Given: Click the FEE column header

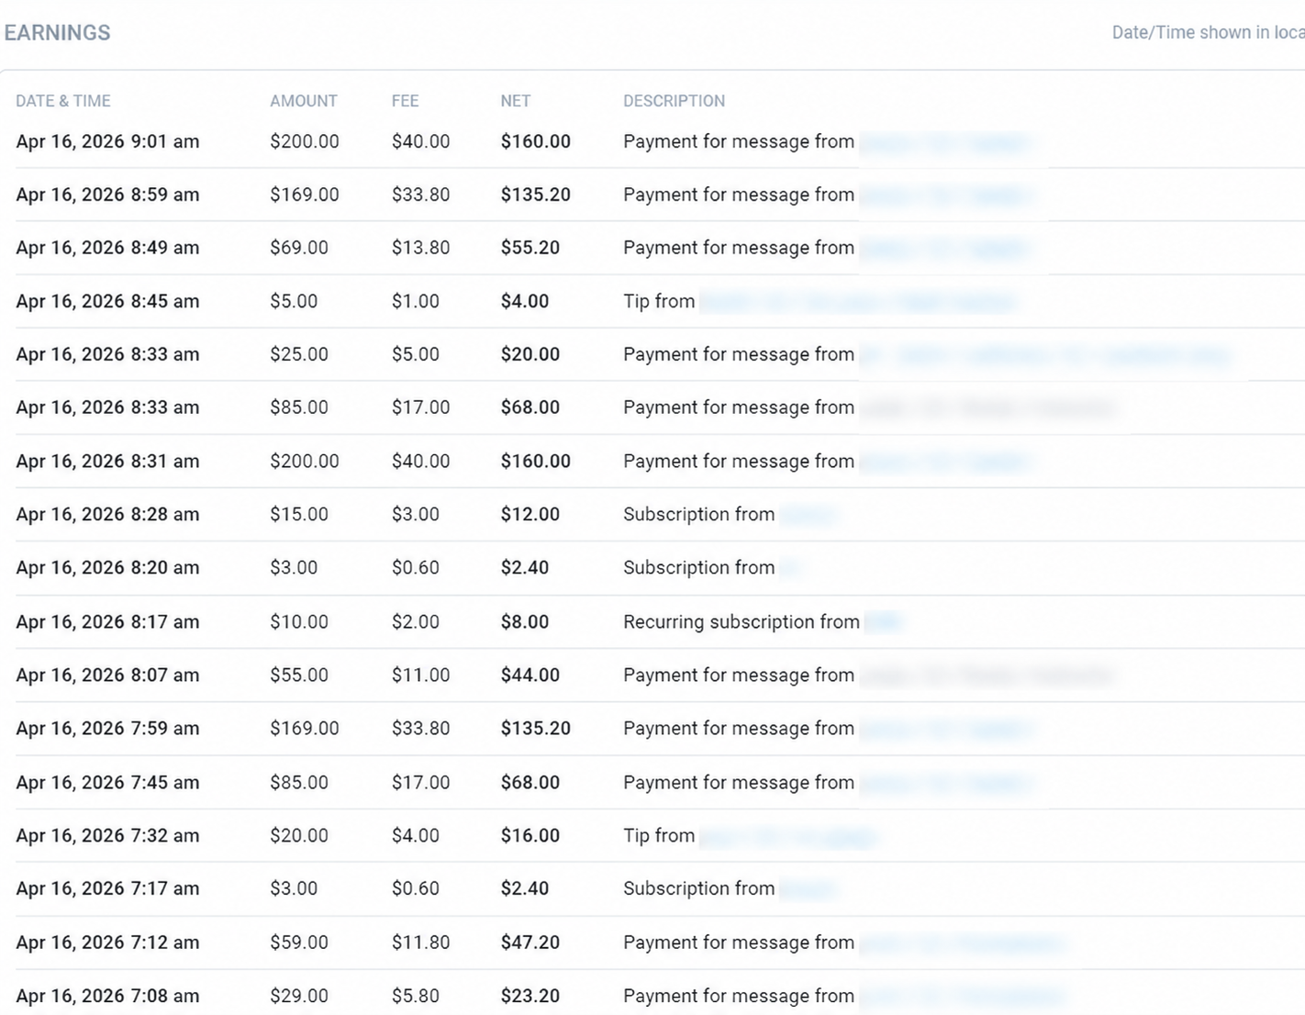Looking at the screenshot, I should coord(405,101).
